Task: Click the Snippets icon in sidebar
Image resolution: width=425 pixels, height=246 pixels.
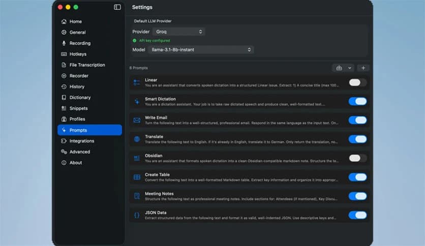Action: point(64,108)
